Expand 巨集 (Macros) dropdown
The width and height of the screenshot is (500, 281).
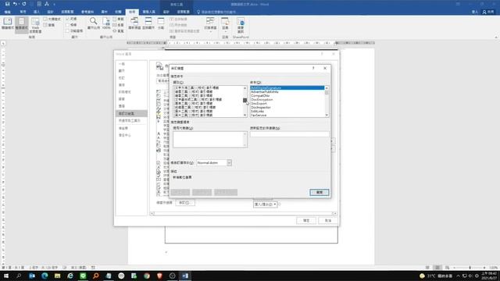(225, 25)
